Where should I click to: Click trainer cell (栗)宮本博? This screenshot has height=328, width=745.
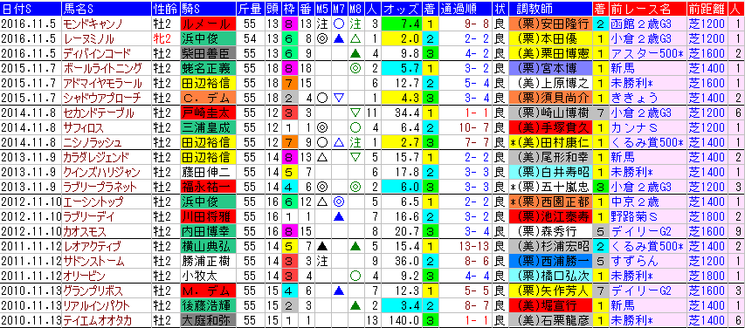[550, 68]
